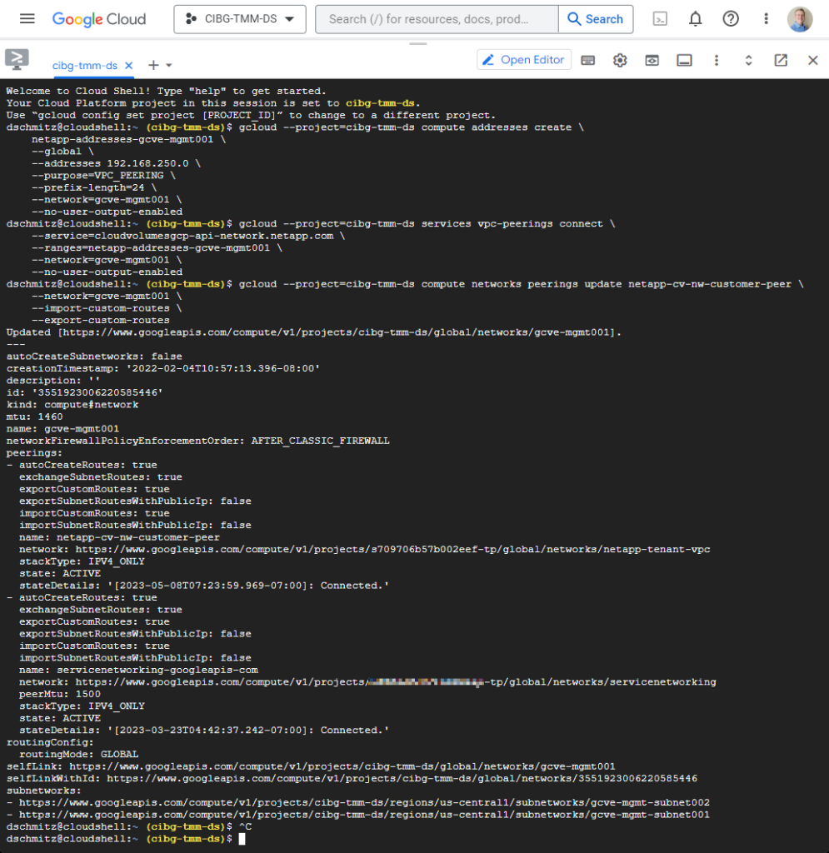Click the Google Cloud logo
Image resolution: width=829 pixels, height=853 pixels.
click(98, 19)
